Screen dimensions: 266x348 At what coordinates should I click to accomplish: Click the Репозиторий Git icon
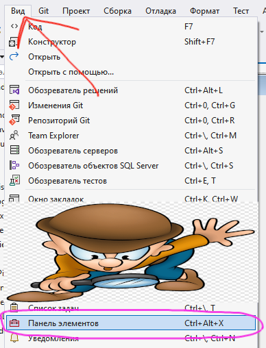[x=14, y=120]
